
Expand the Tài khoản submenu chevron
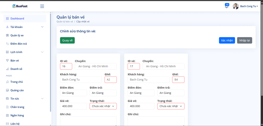tap(42, 27)
